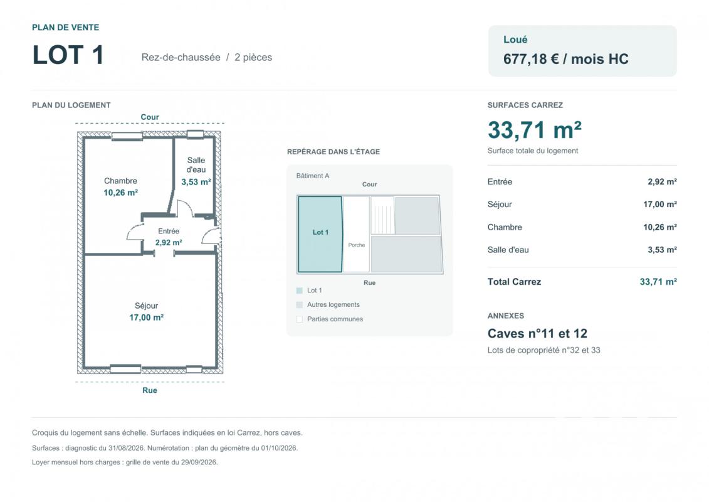Screen dimensions: 709x502
Task: Select the "17,00 m²" value in Séjour table row
Action: pos(659,204)
